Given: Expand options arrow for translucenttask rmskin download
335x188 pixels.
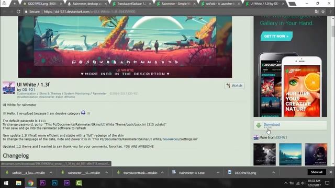Looking at the screenshot, I should (162, 173).
